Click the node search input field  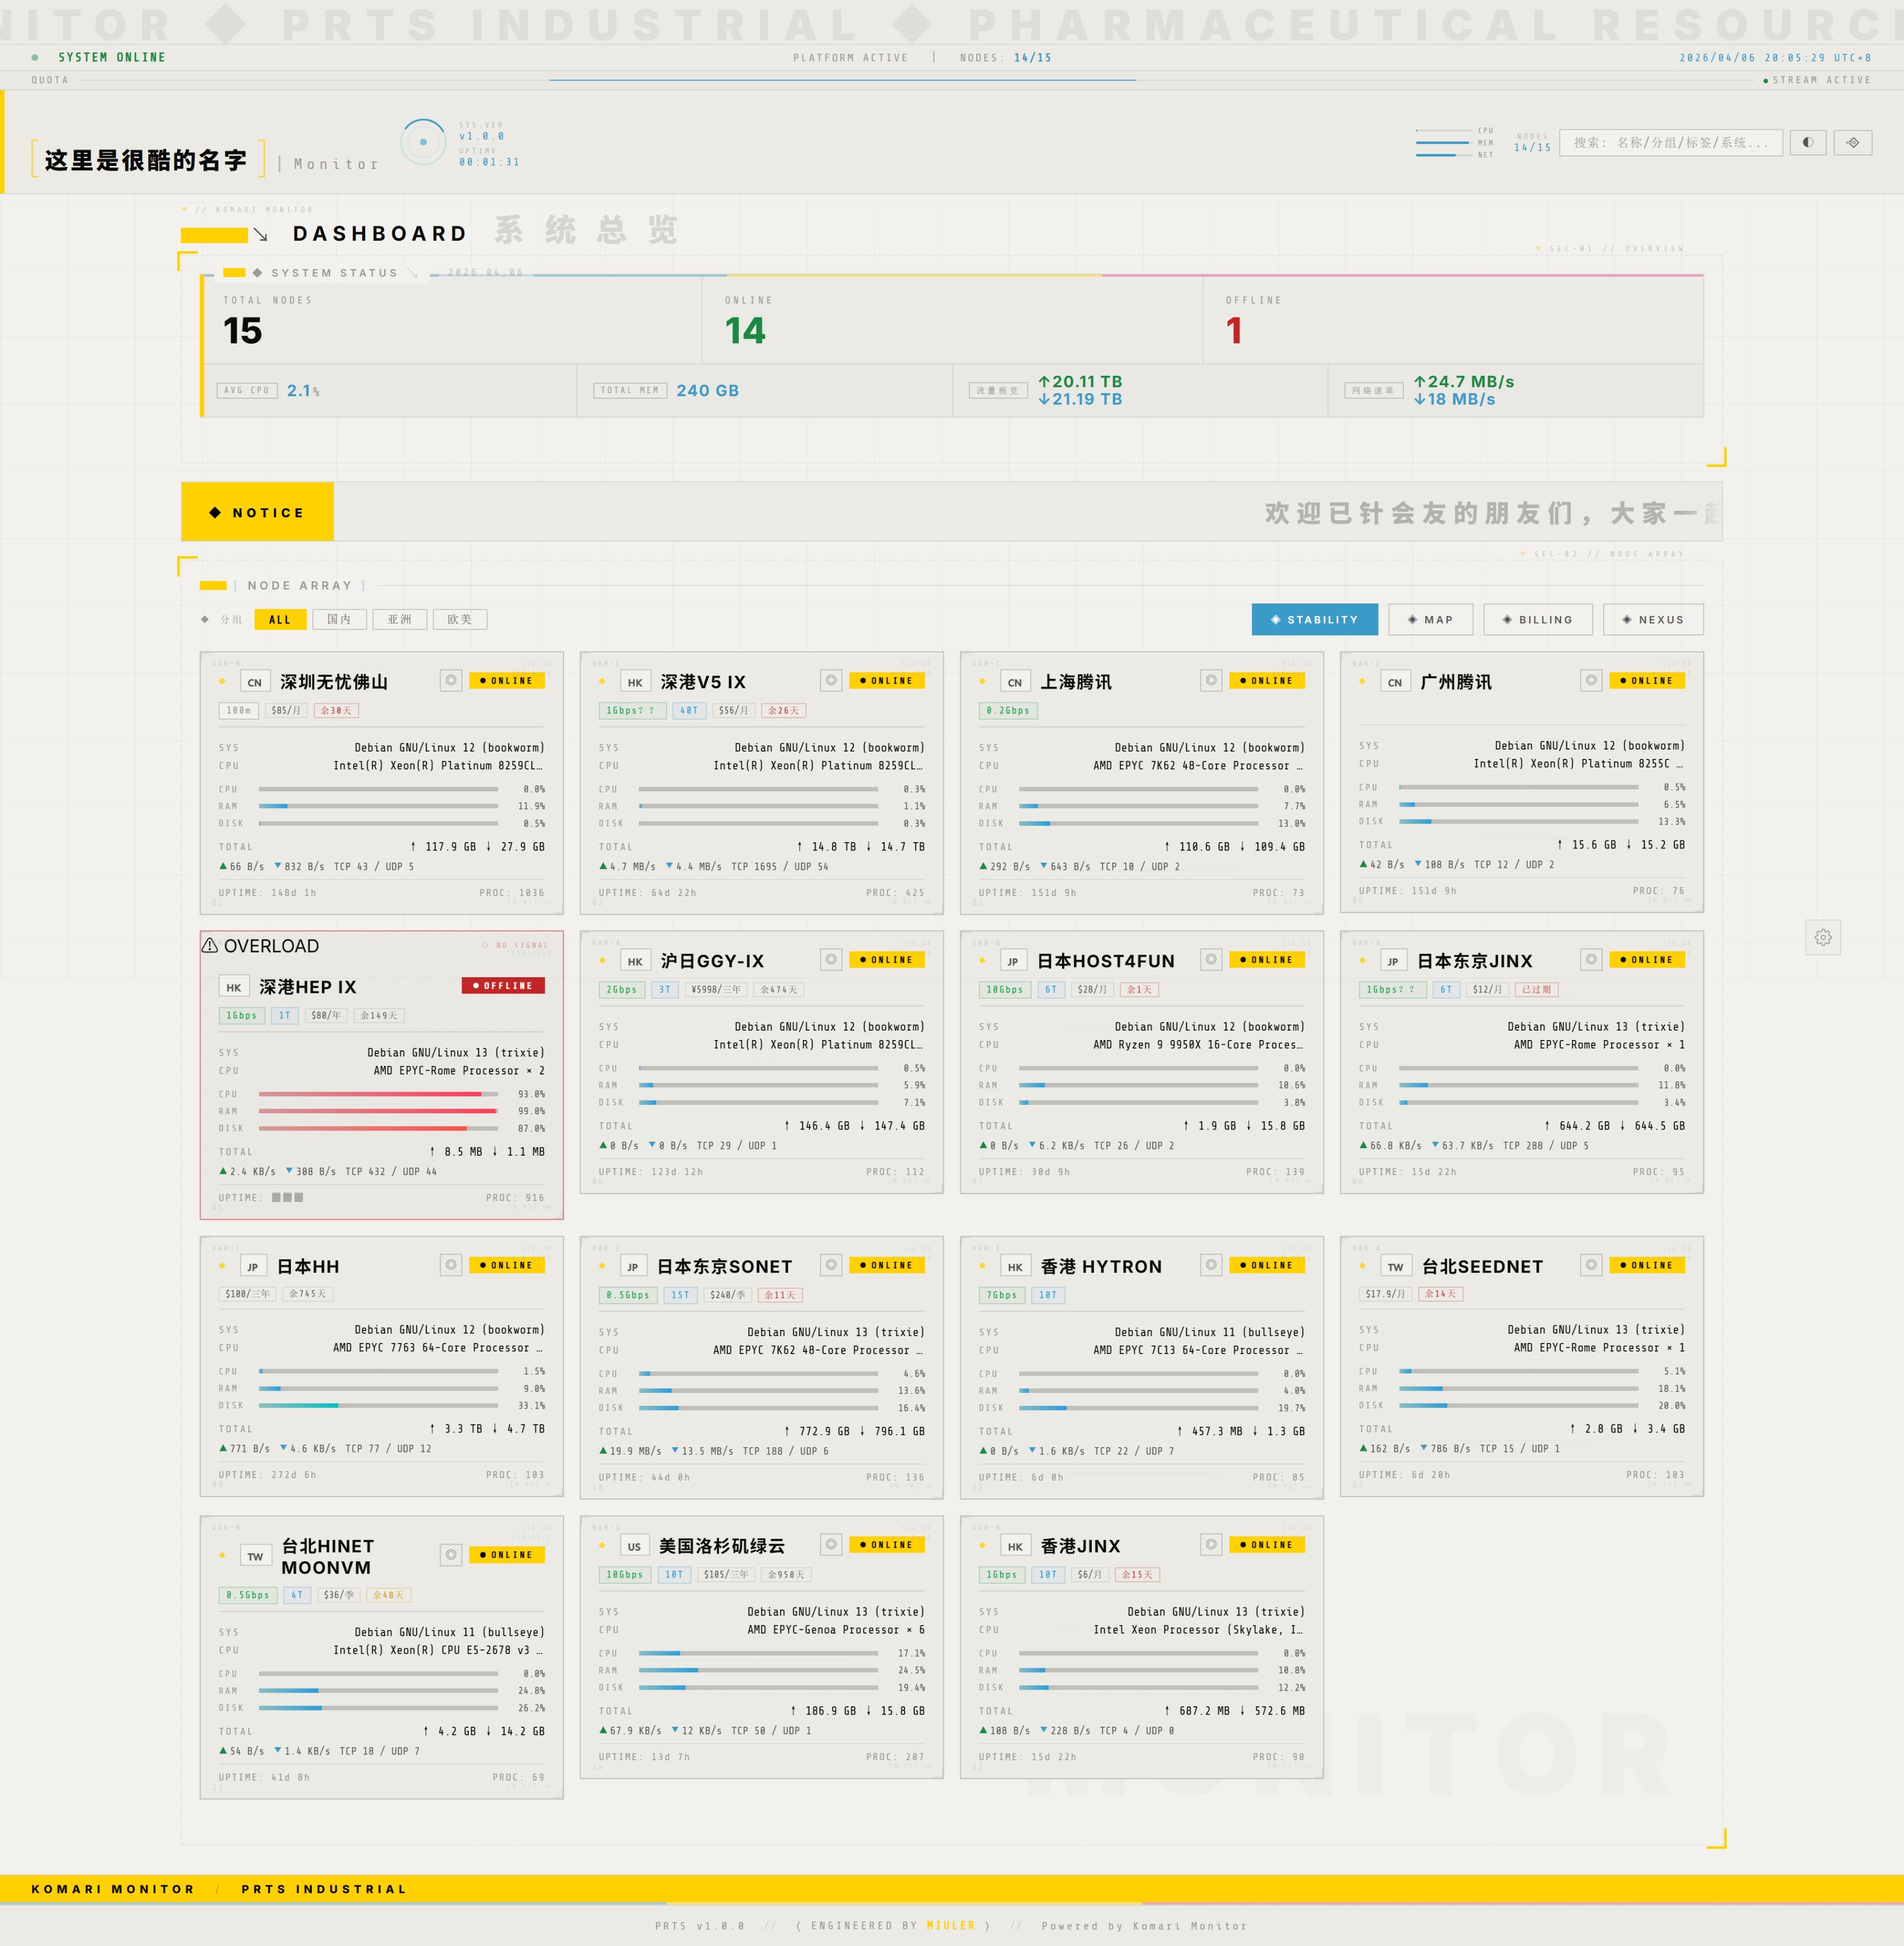(x=1670, y=142)
